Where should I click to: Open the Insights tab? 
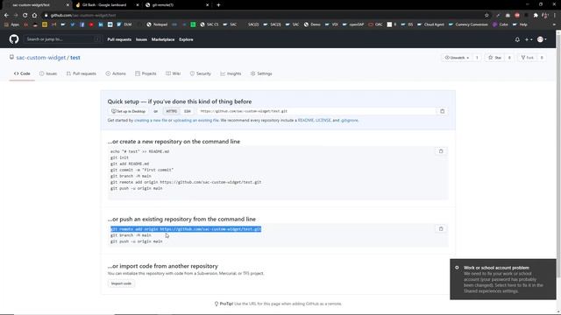point(231,73)
